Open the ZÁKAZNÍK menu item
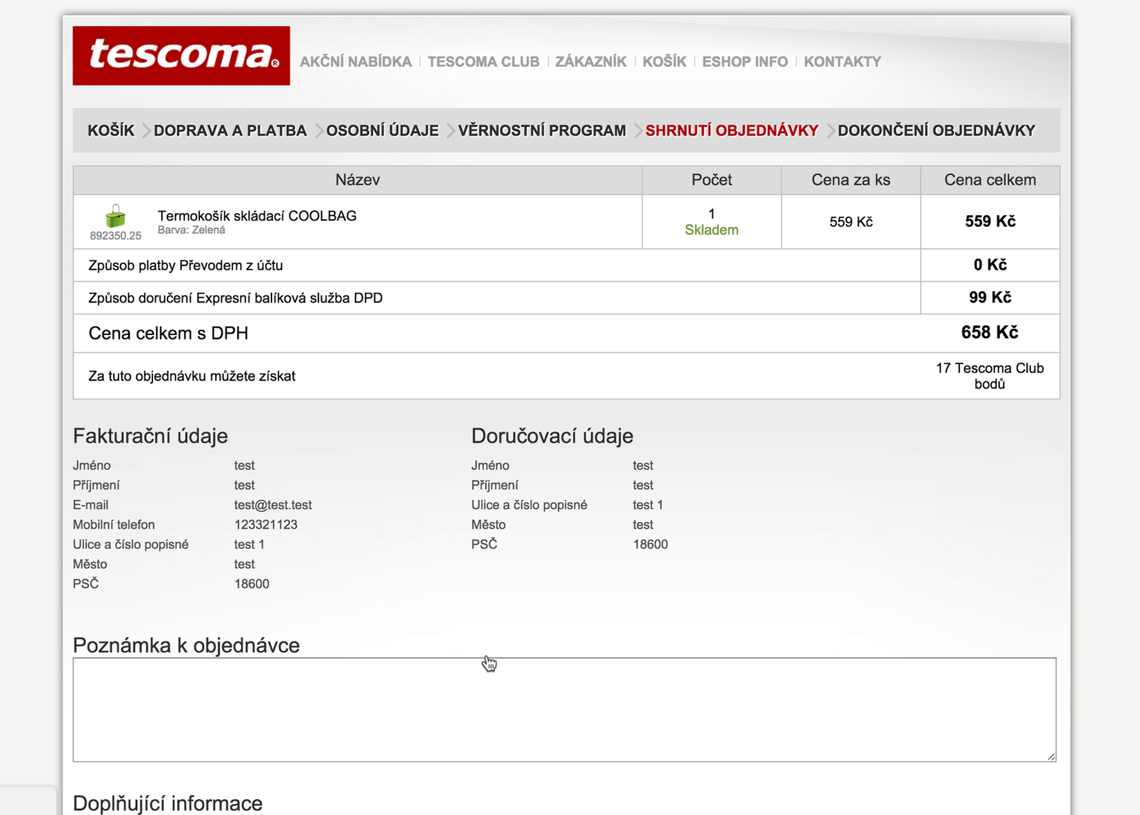1140x815 pixels. (591, 62)
